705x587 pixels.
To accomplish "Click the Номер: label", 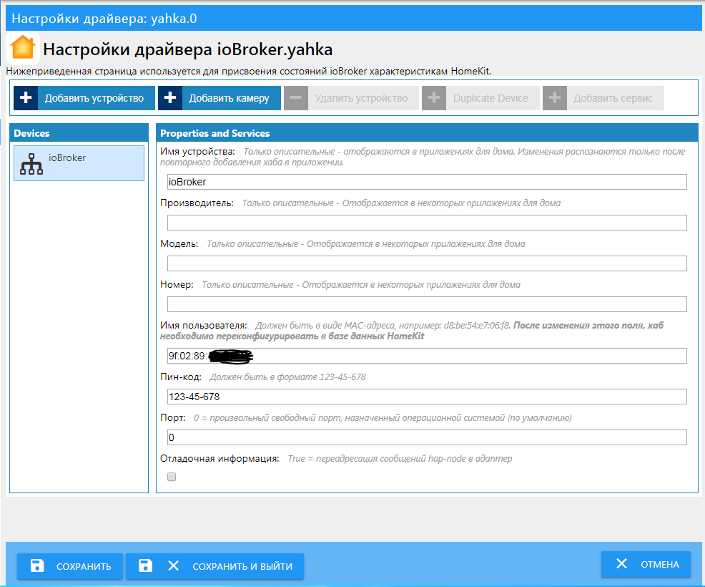I will click(177, 284).
